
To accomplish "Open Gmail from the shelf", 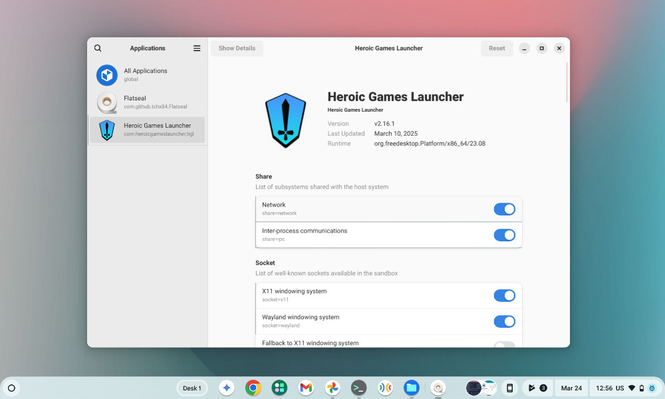I will pyautogui.click(x=306, y=388).
